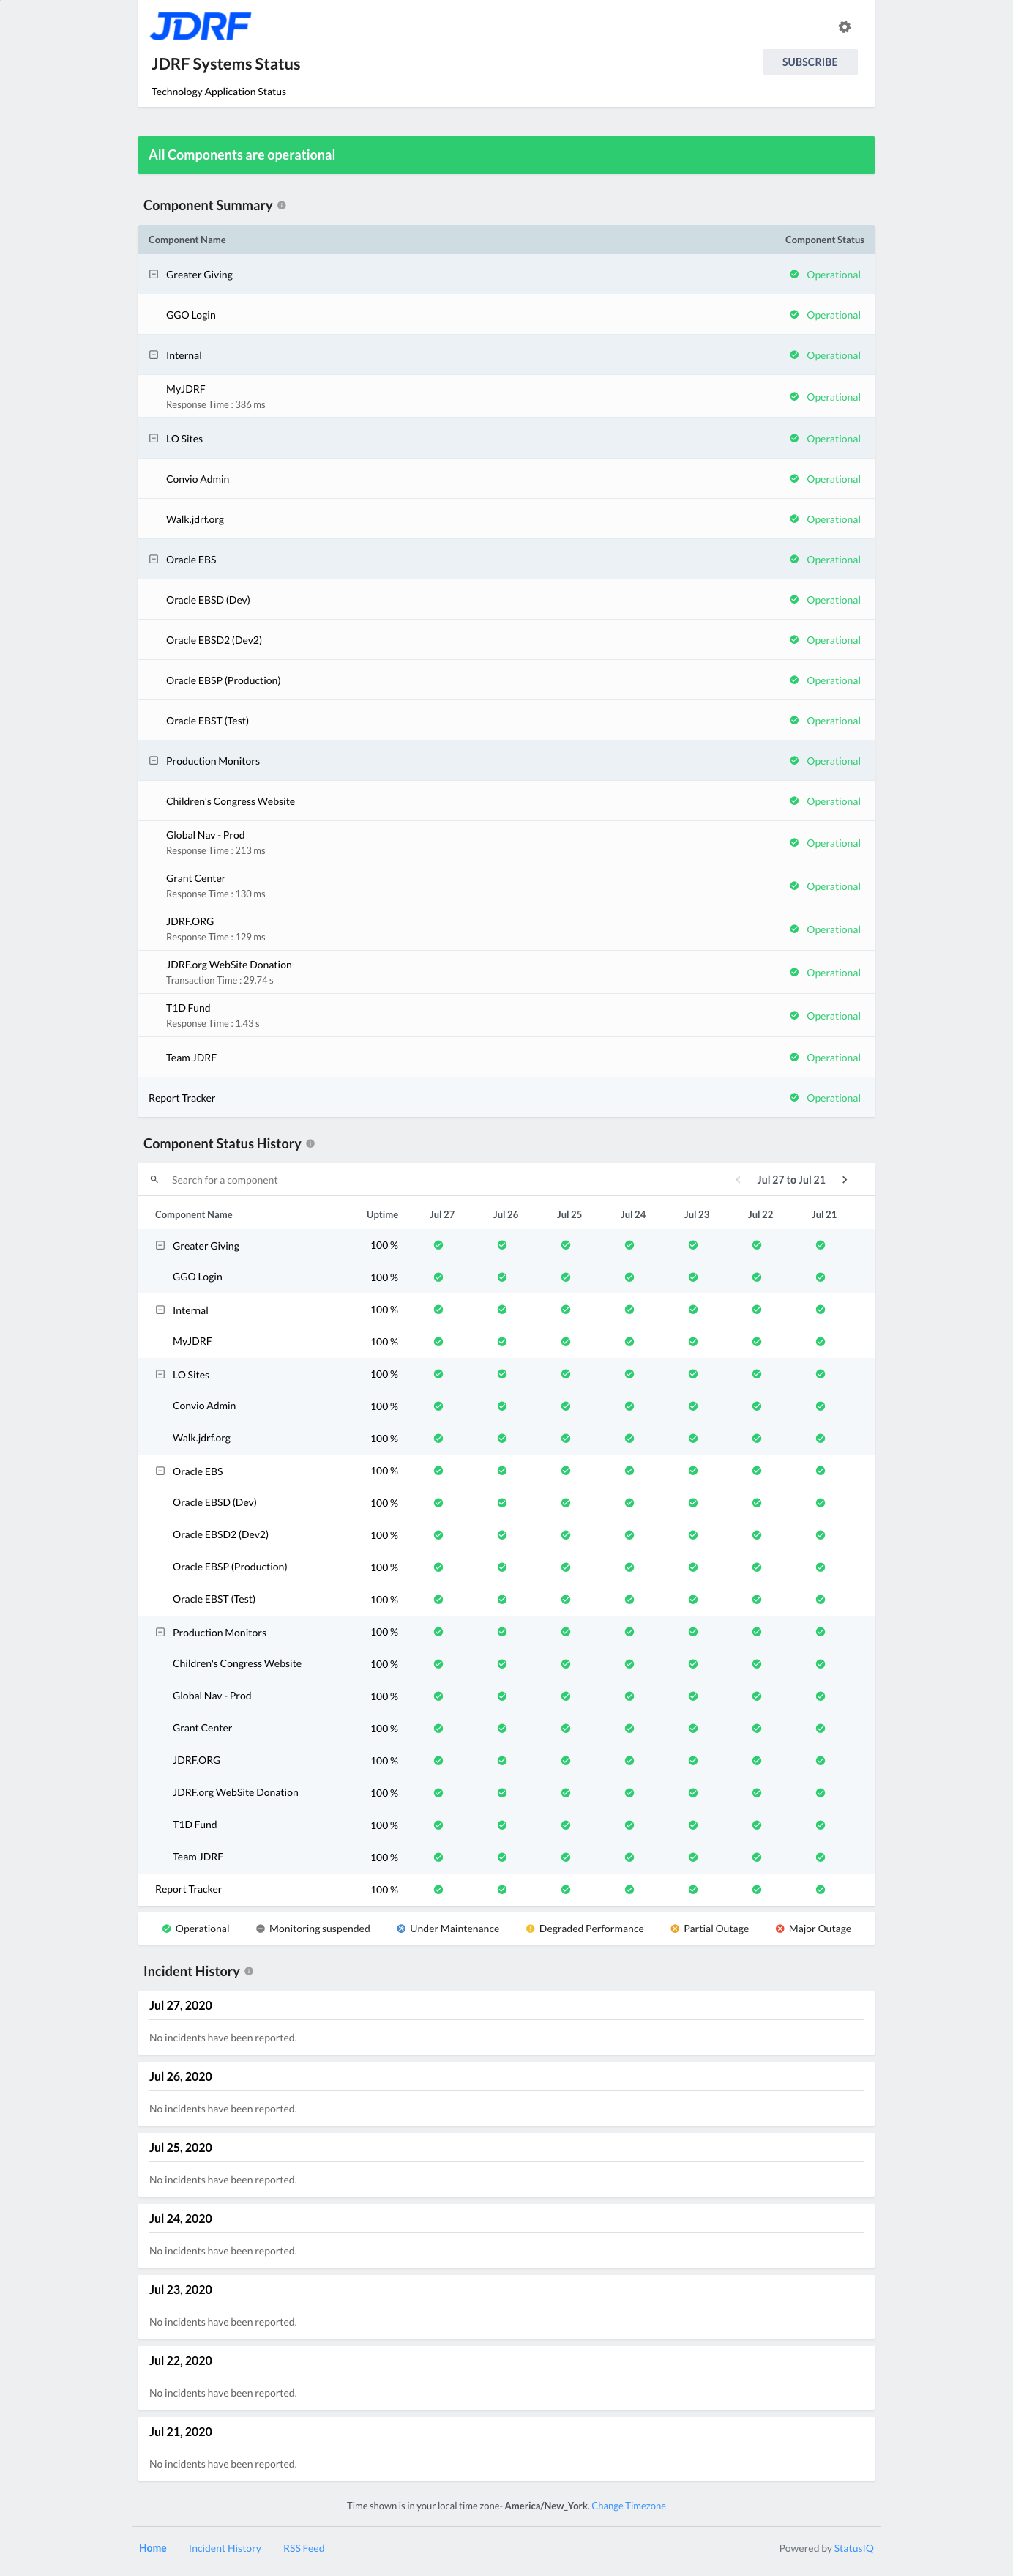Collapse Greater Giving in Component Summary

coord(154,274)
